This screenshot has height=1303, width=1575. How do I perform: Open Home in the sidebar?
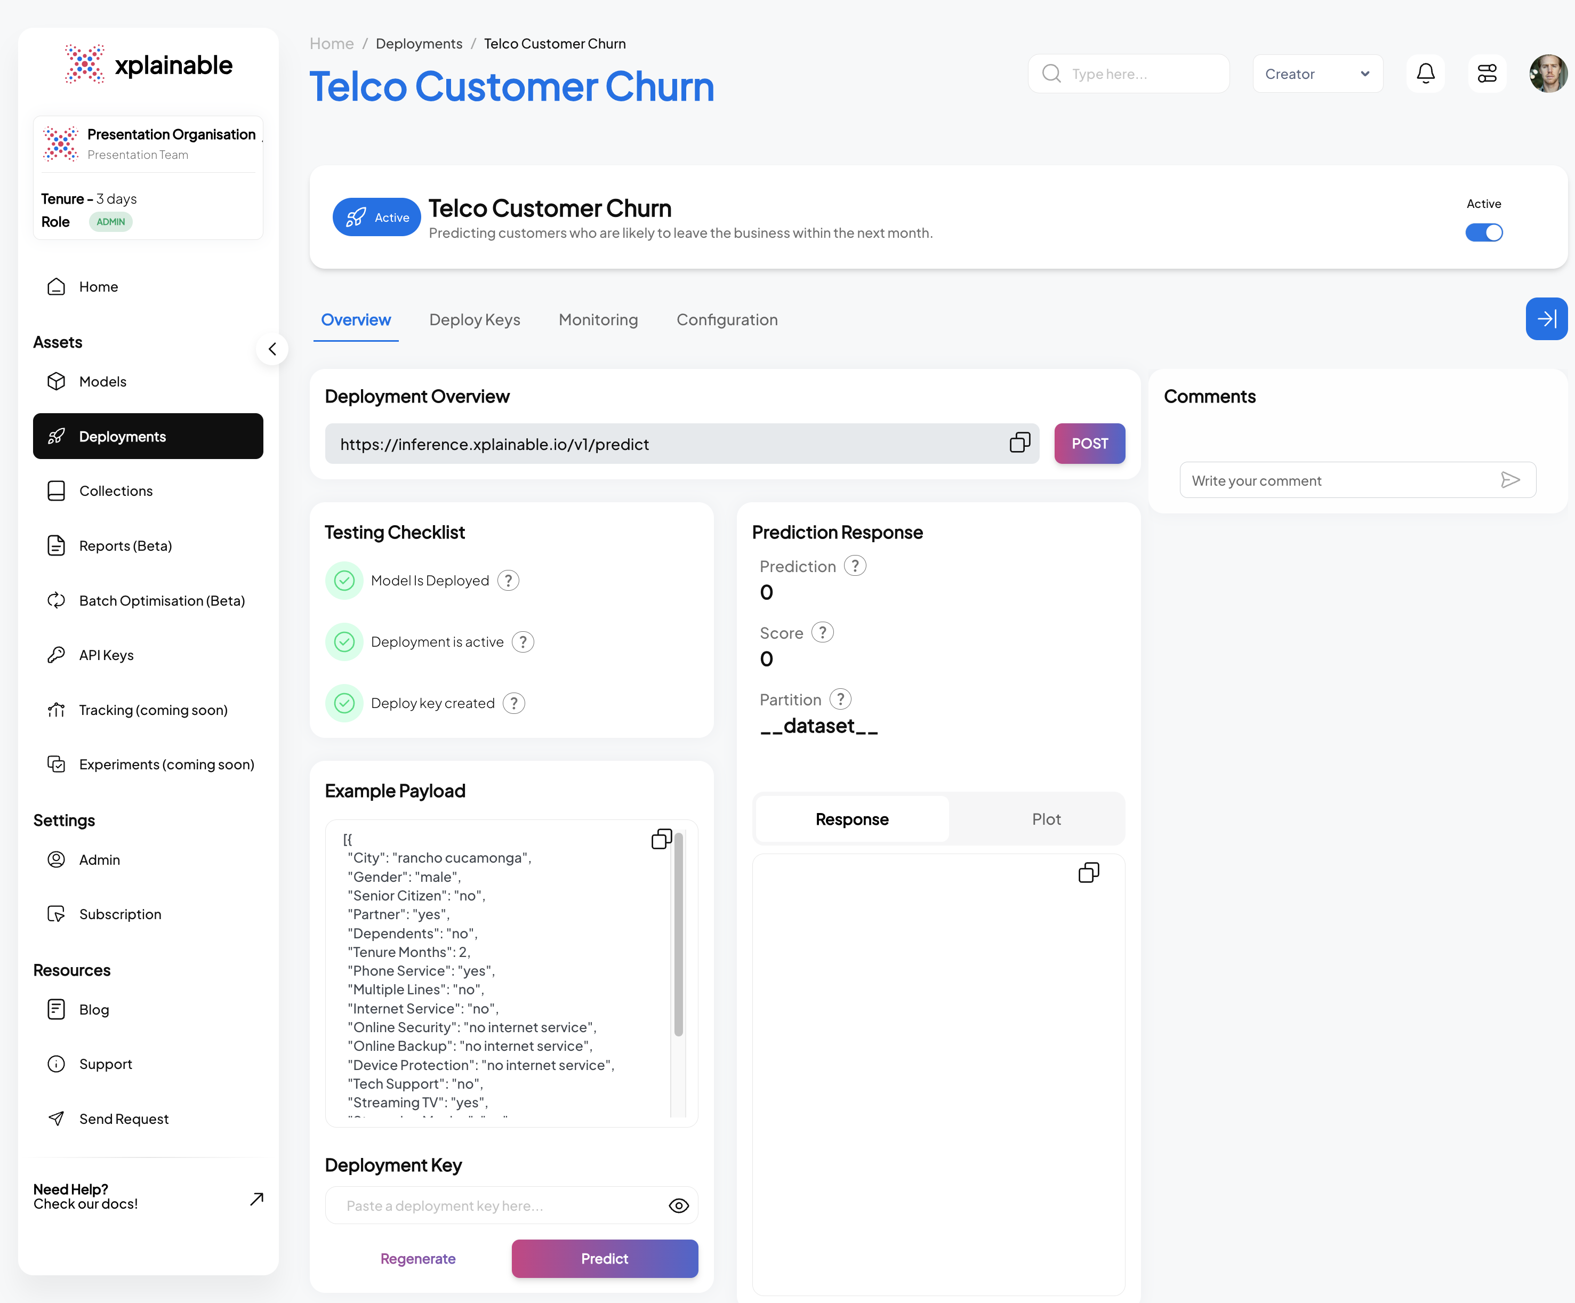click(x=148, y=286)
